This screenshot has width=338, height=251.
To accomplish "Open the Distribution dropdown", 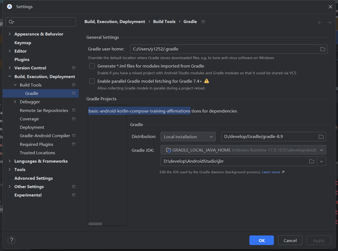I will tap(188, 137).
